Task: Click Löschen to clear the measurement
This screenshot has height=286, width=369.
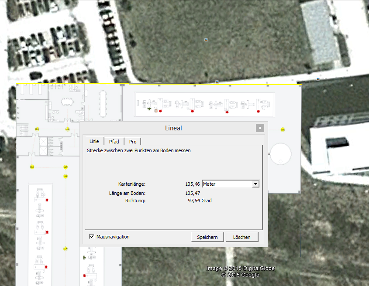Action: pyautogui.click(x=241, y=237)
